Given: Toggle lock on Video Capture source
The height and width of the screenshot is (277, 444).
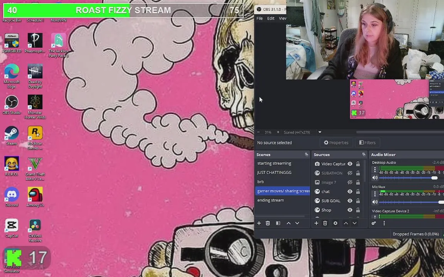Looking at the screenshot, I should pyautogui.click(x=358, y=164).
